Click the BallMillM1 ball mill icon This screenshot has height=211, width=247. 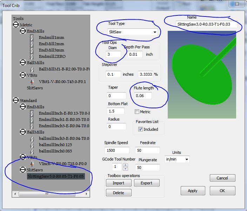point(32,69)
